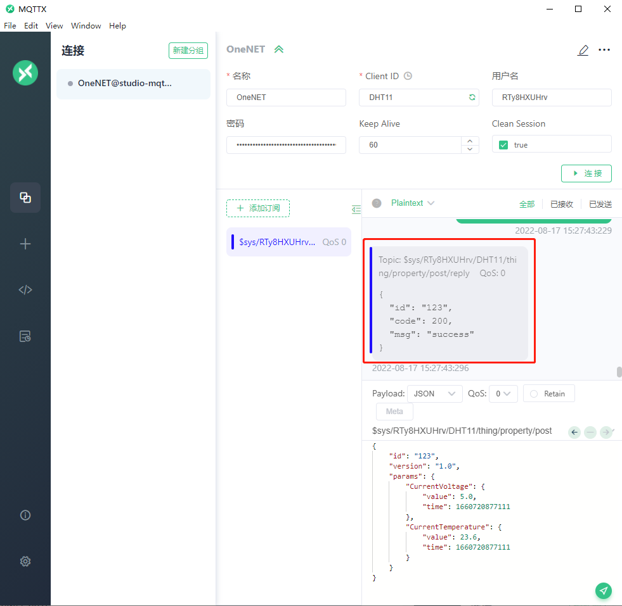Screen dimensions: 622x606
Task: Open the Plaintext format dropdown
Action: pos(413,203)
